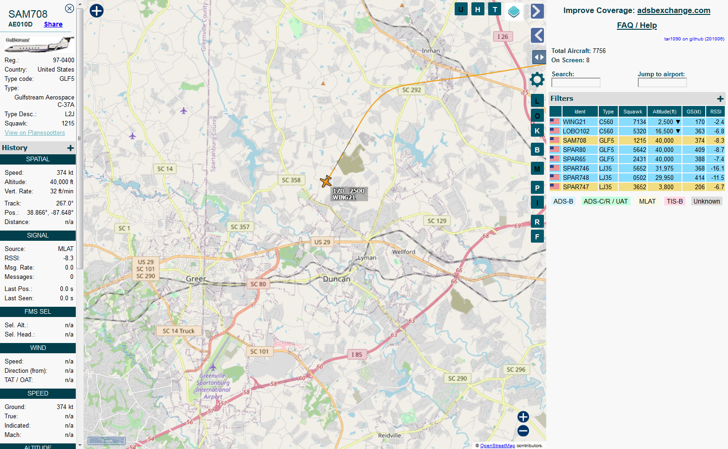Click the MLAT legend swatch

tap(647, 201)
